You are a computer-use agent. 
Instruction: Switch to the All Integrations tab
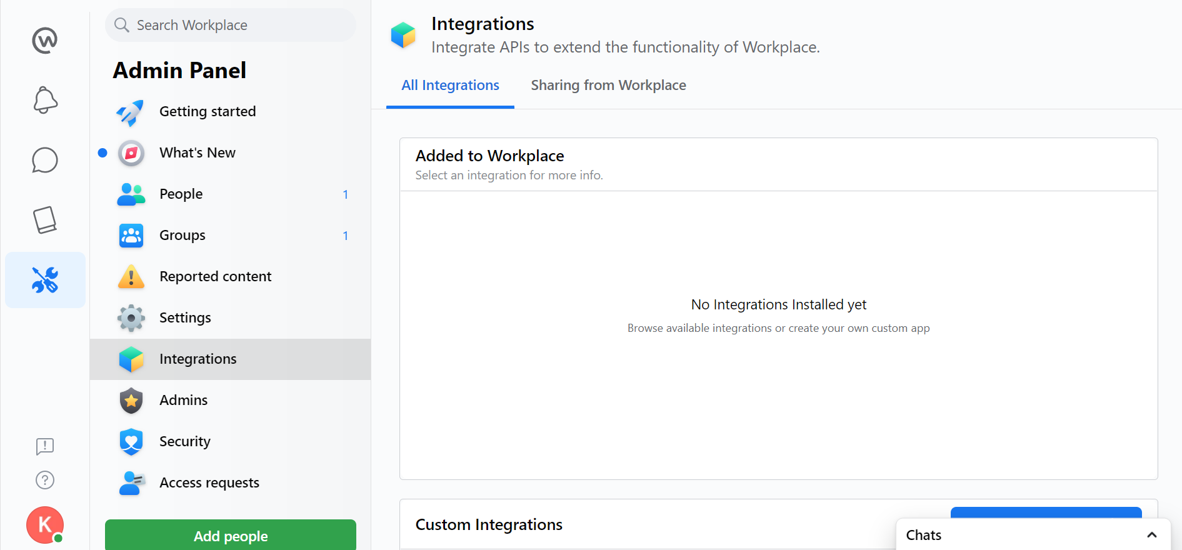(x=450, y=86)
